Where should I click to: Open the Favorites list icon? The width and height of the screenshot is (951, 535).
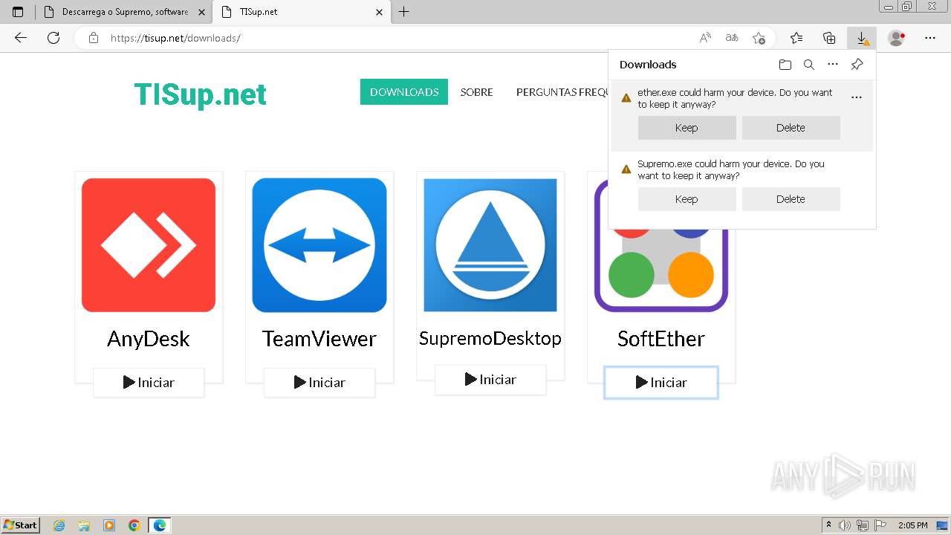point(796,38)
